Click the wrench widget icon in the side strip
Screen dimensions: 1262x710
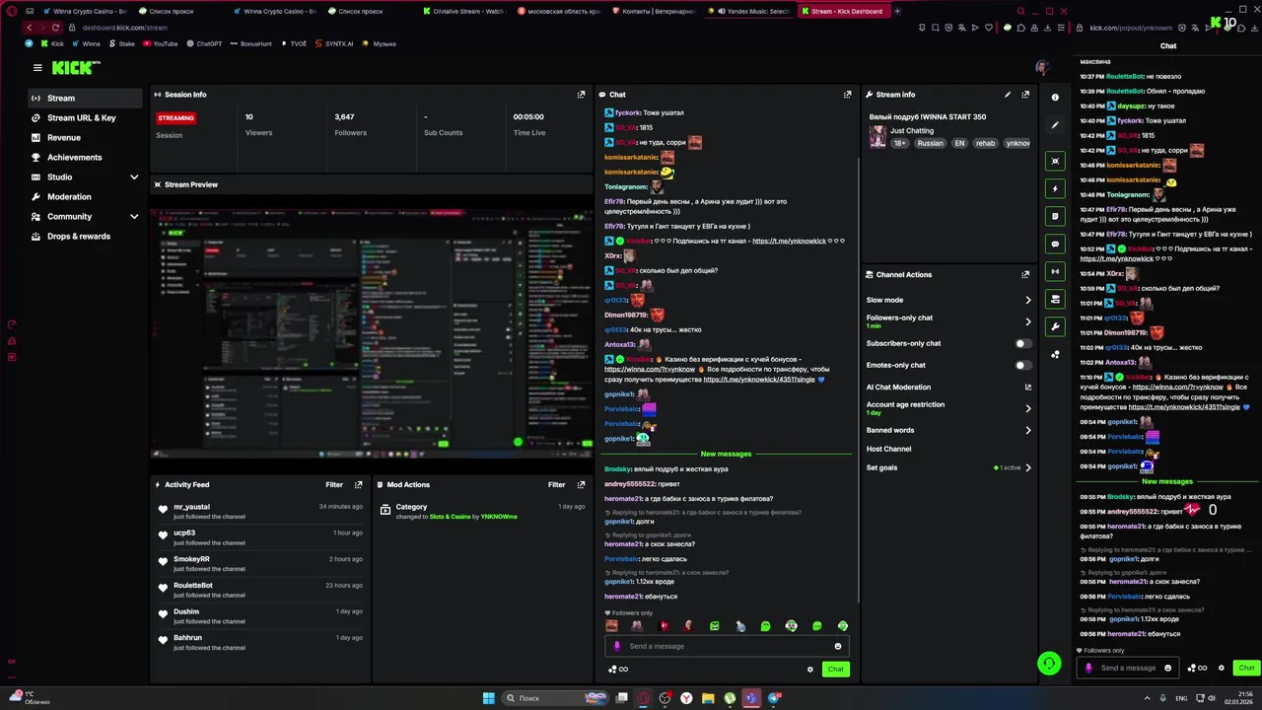1055,326
